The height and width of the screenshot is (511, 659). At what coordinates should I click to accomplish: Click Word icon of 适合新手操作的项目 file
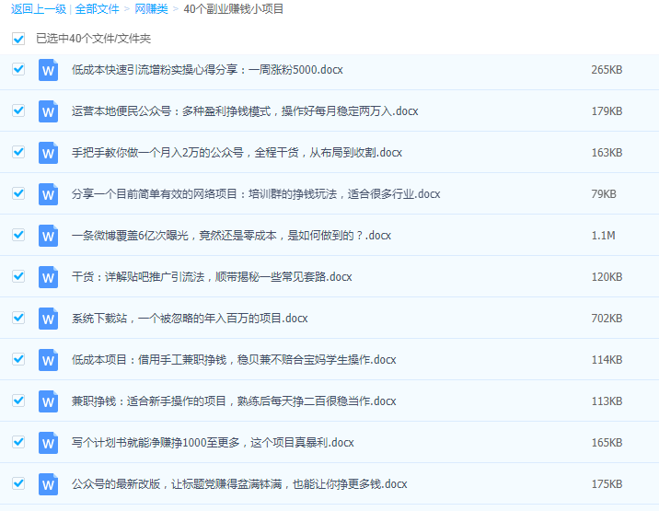[48, 401]
